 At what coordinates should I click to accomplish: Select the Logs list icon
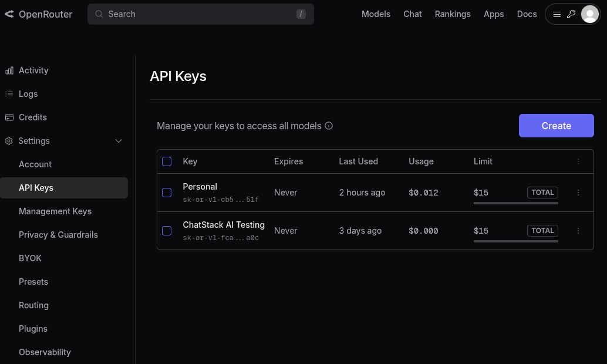pyautogui.click(x=10, y=94)
